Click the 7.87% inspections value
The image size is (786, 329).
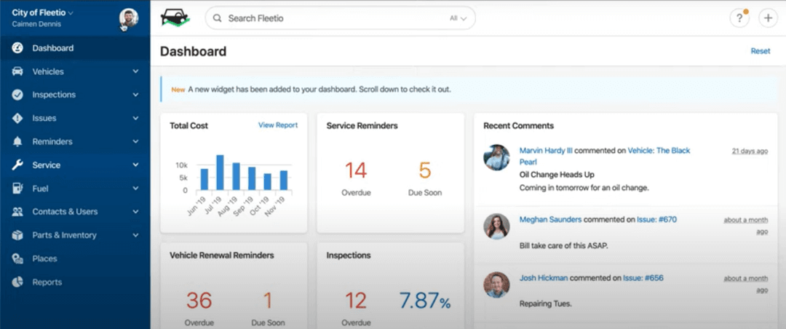point(425,301)
